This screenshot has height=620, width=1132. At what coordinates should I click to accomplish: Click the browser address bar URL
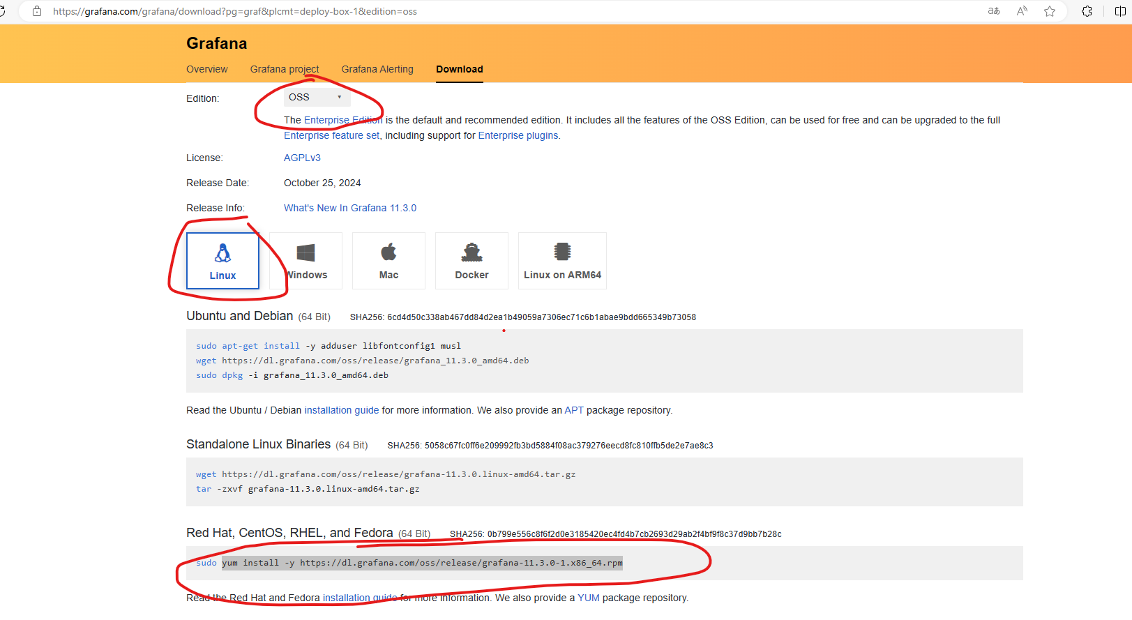[235, 11]
